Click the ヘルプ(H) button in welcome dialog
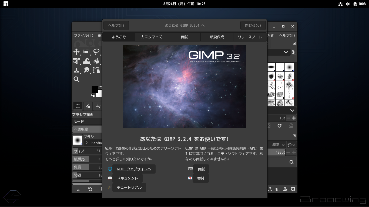 pyautogui.click(x=116, y=25)
